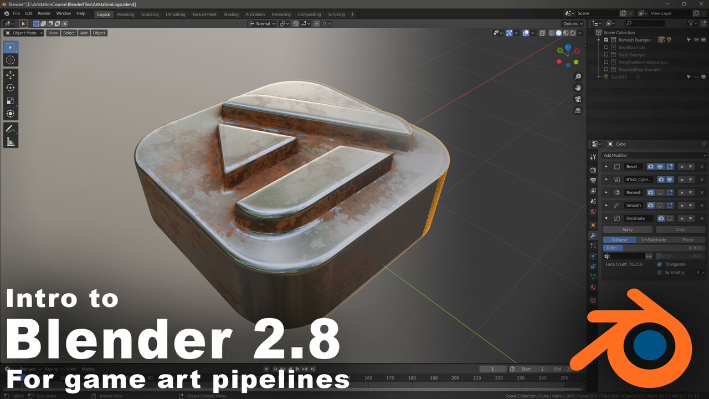Activate the Cursor tool
Image resolution: width=709 pixels, height=399 pixels.
pyautogui.click(x=11, y=60)
